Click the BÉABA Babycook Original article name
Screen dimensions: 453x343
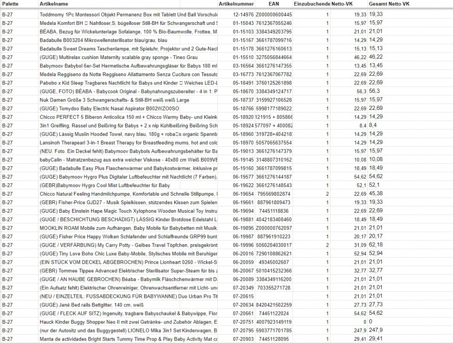pos(129,91)
